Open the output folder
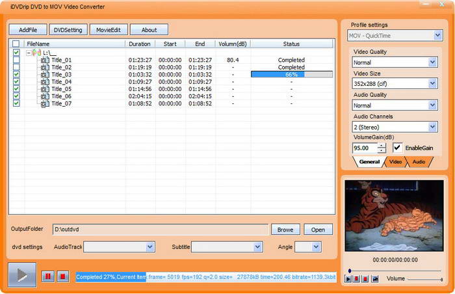Image resolution: width=455 pixels, height=294 pixels. pos(318,230)
